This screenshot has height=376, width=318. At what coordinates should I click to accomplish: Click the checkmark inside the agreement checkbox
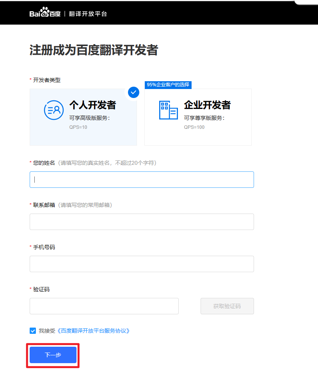click(33, 331)
